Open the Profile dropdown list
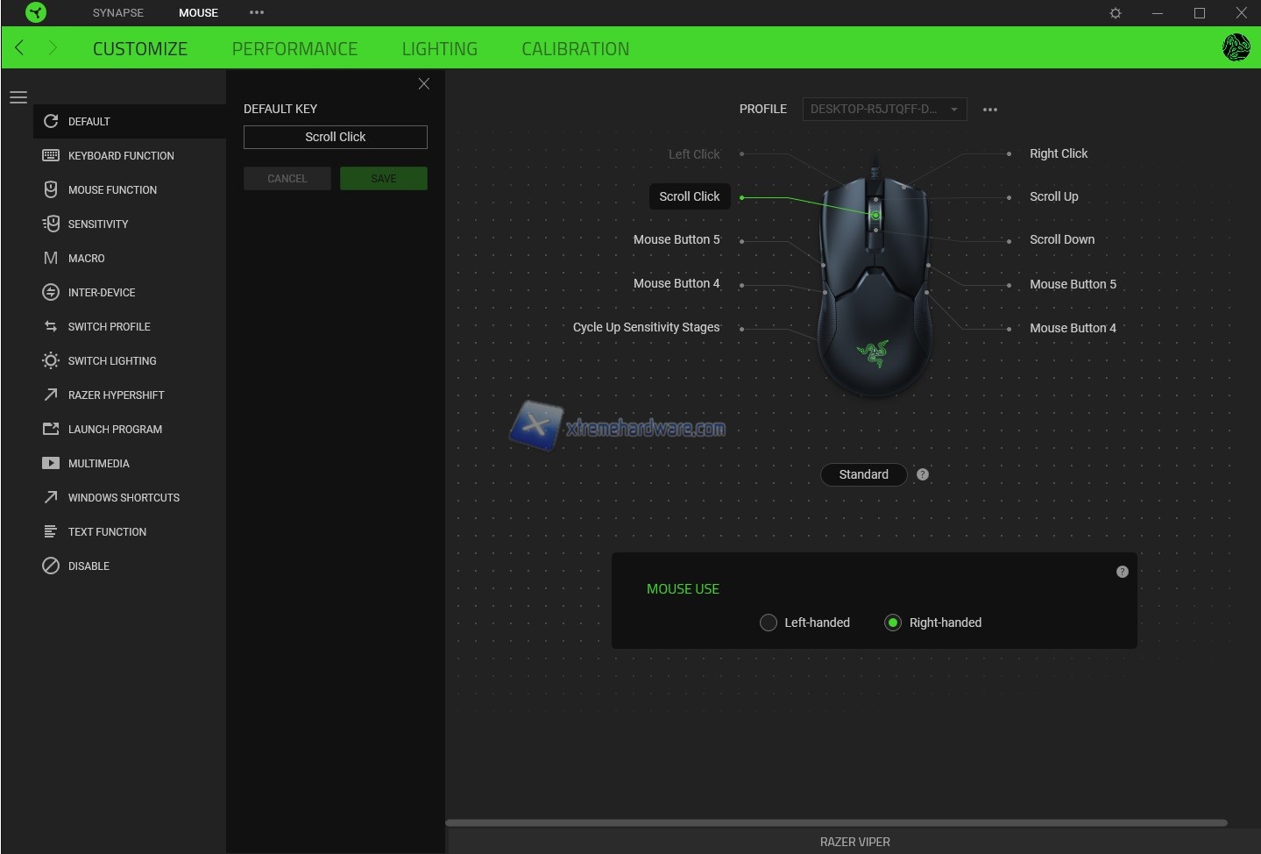This screenshot has height=854, width=1261. click(x=884, y=109)
